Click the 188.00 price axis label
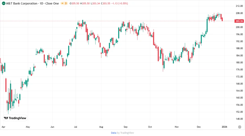 click(239, 48)
